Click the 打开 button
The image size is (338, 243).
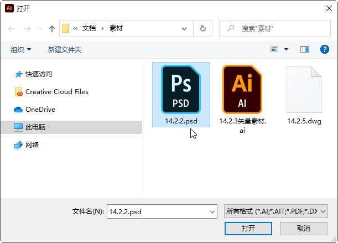[248, 229]
